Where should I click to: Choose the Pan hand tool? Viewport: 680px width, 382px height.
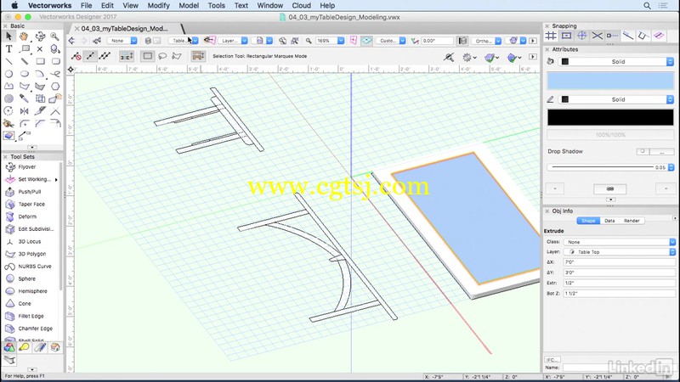coord(24,37)
